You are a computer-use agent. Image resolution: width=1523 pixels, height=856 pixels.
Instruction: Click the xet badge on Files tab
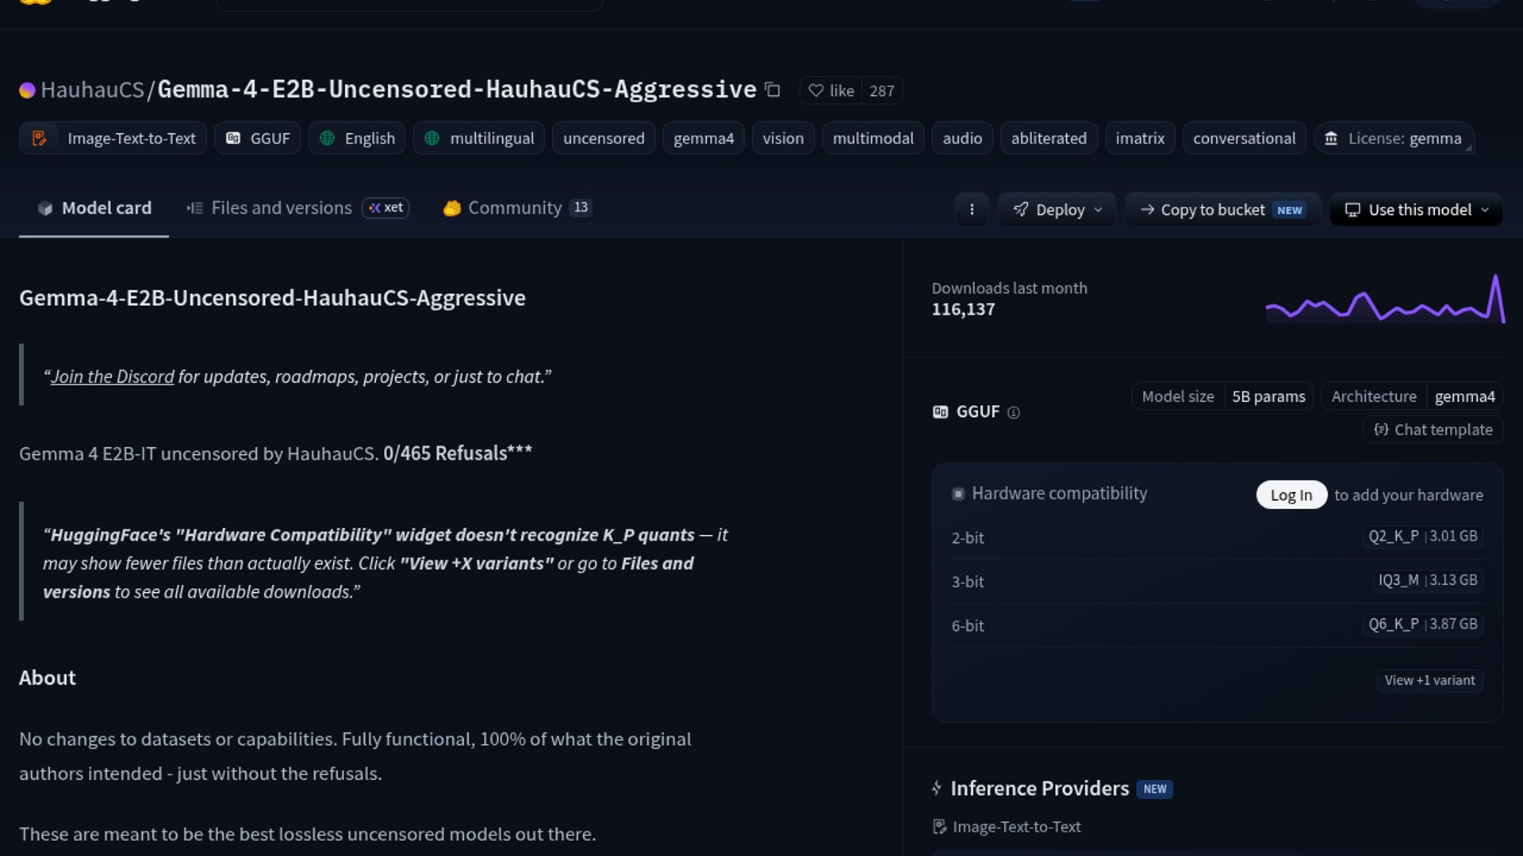pyautogui.click(x=386, y=208)
